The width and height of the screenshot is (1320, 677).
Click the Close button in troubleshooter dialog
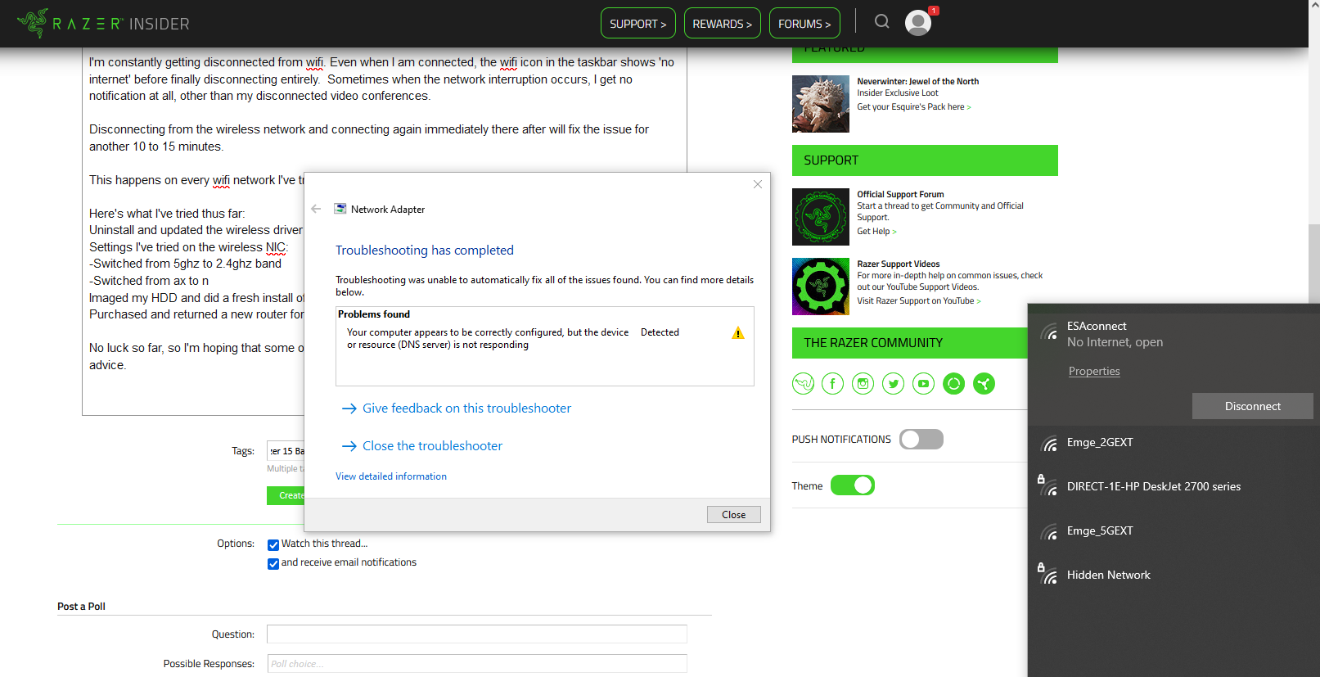[x=733, y=514]
